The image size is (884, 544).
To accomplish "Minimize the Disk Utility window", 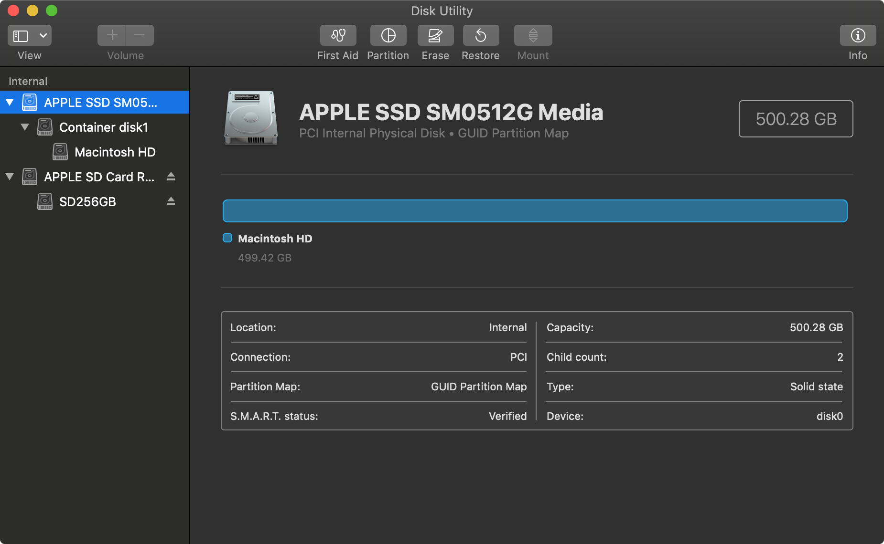I will tap(32, 10).
